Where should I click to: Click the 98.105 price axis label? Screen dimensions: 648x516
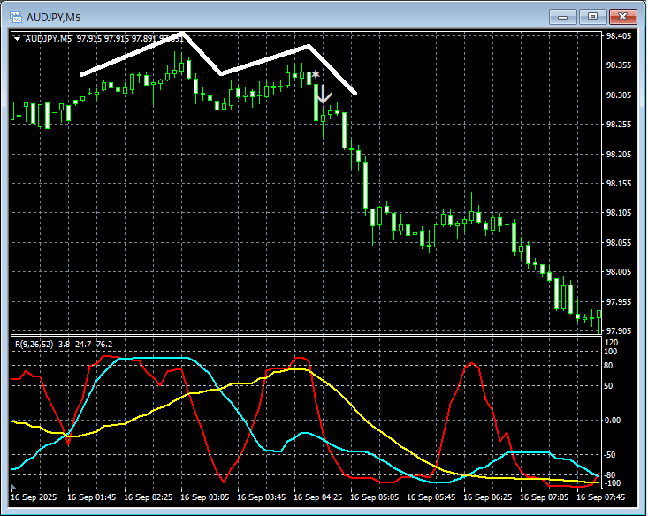618,213
